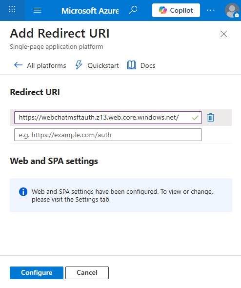Open Copilot from the header
This screenshot has height=288, width=241.
[x=176, y=10]
